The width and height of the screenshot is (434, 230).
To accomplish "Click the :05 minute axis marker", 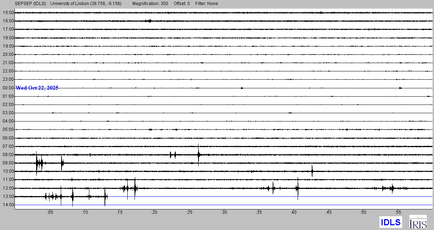I will [x=50, y=212].
